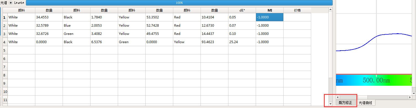The height and width of the screenshot is (108, 416).
Task: Select cell with value 52.7428
Action: pos(159,26)
